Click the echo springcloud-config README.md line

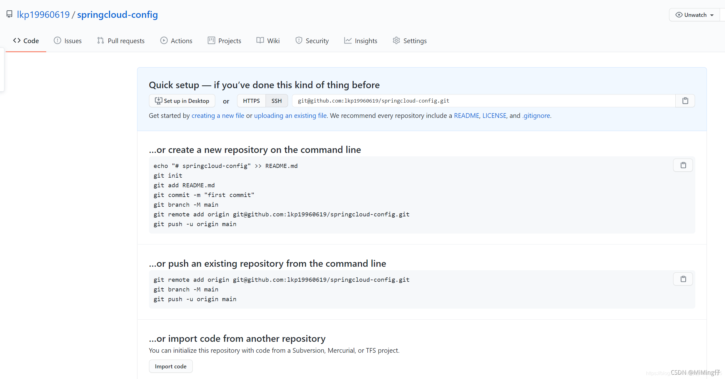(x=226, y=166)
